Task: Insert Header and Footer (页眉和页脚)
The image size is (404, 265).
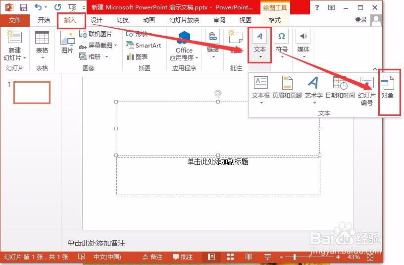Action: pos(287,88)
